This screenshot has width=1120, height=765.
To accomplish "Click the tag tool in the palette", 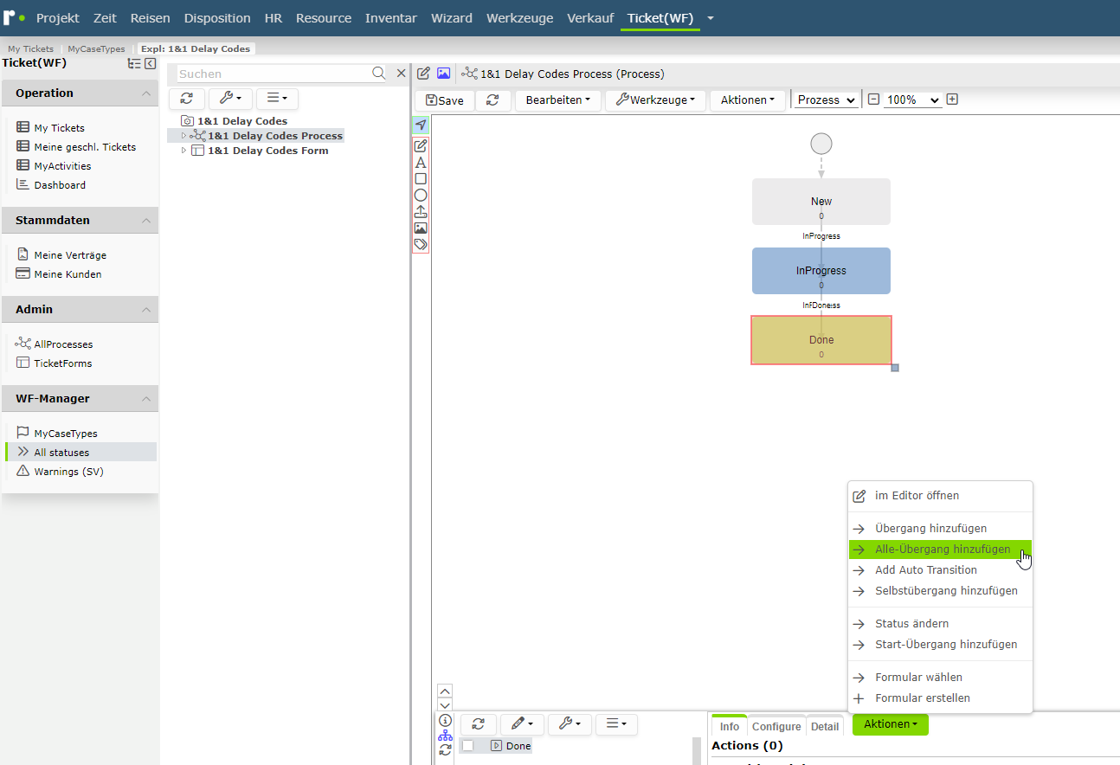I will pos(421,245).
